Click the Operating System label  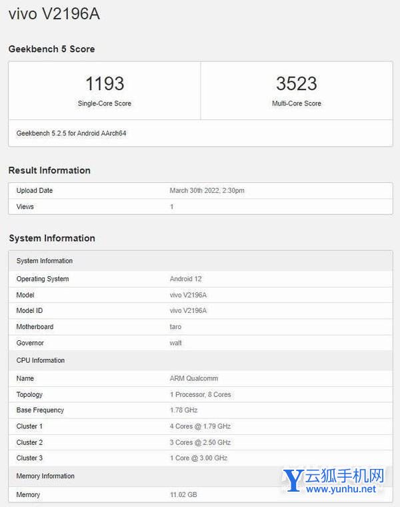tap(43, 279)
